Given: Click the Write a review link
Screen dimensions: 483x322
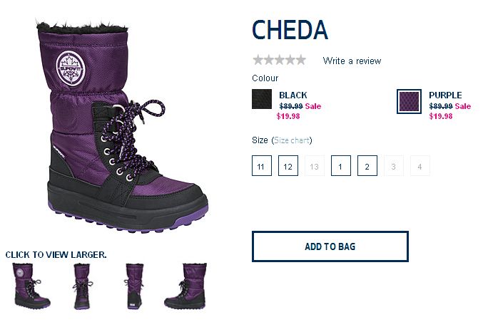Looking at the screenshot, I should (x=352, y=61).
